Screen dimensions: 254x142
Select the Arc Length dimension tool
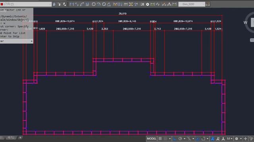click(x=82, y=4)
